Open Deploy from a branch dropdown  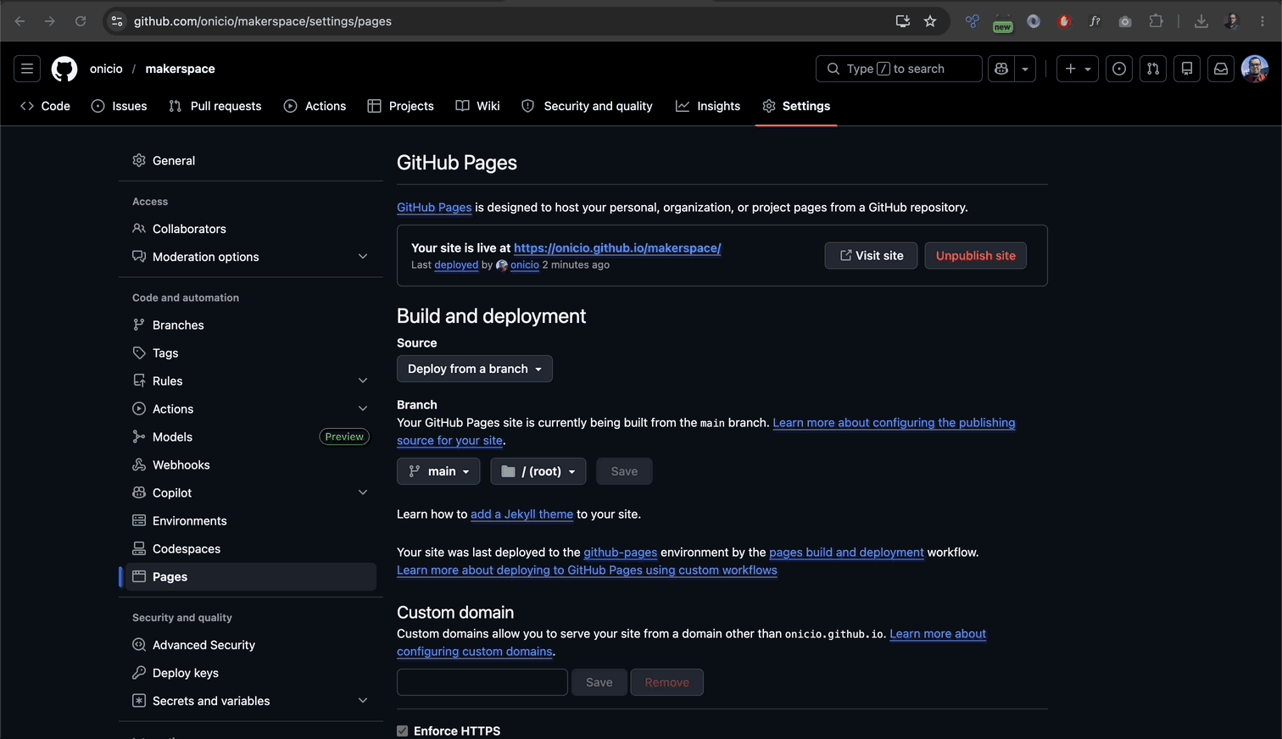[x=475, y=369]
